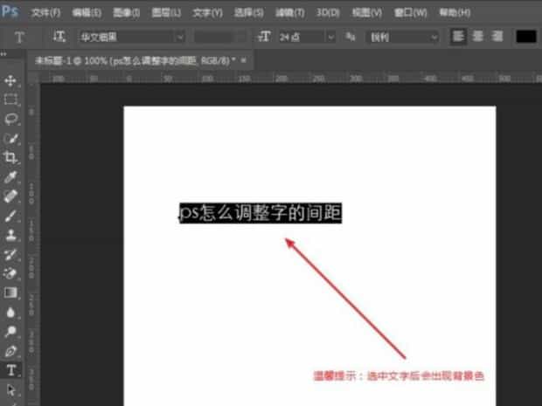
Task: Select the Horizontal Type tool
Action: (x=11, y=369)
